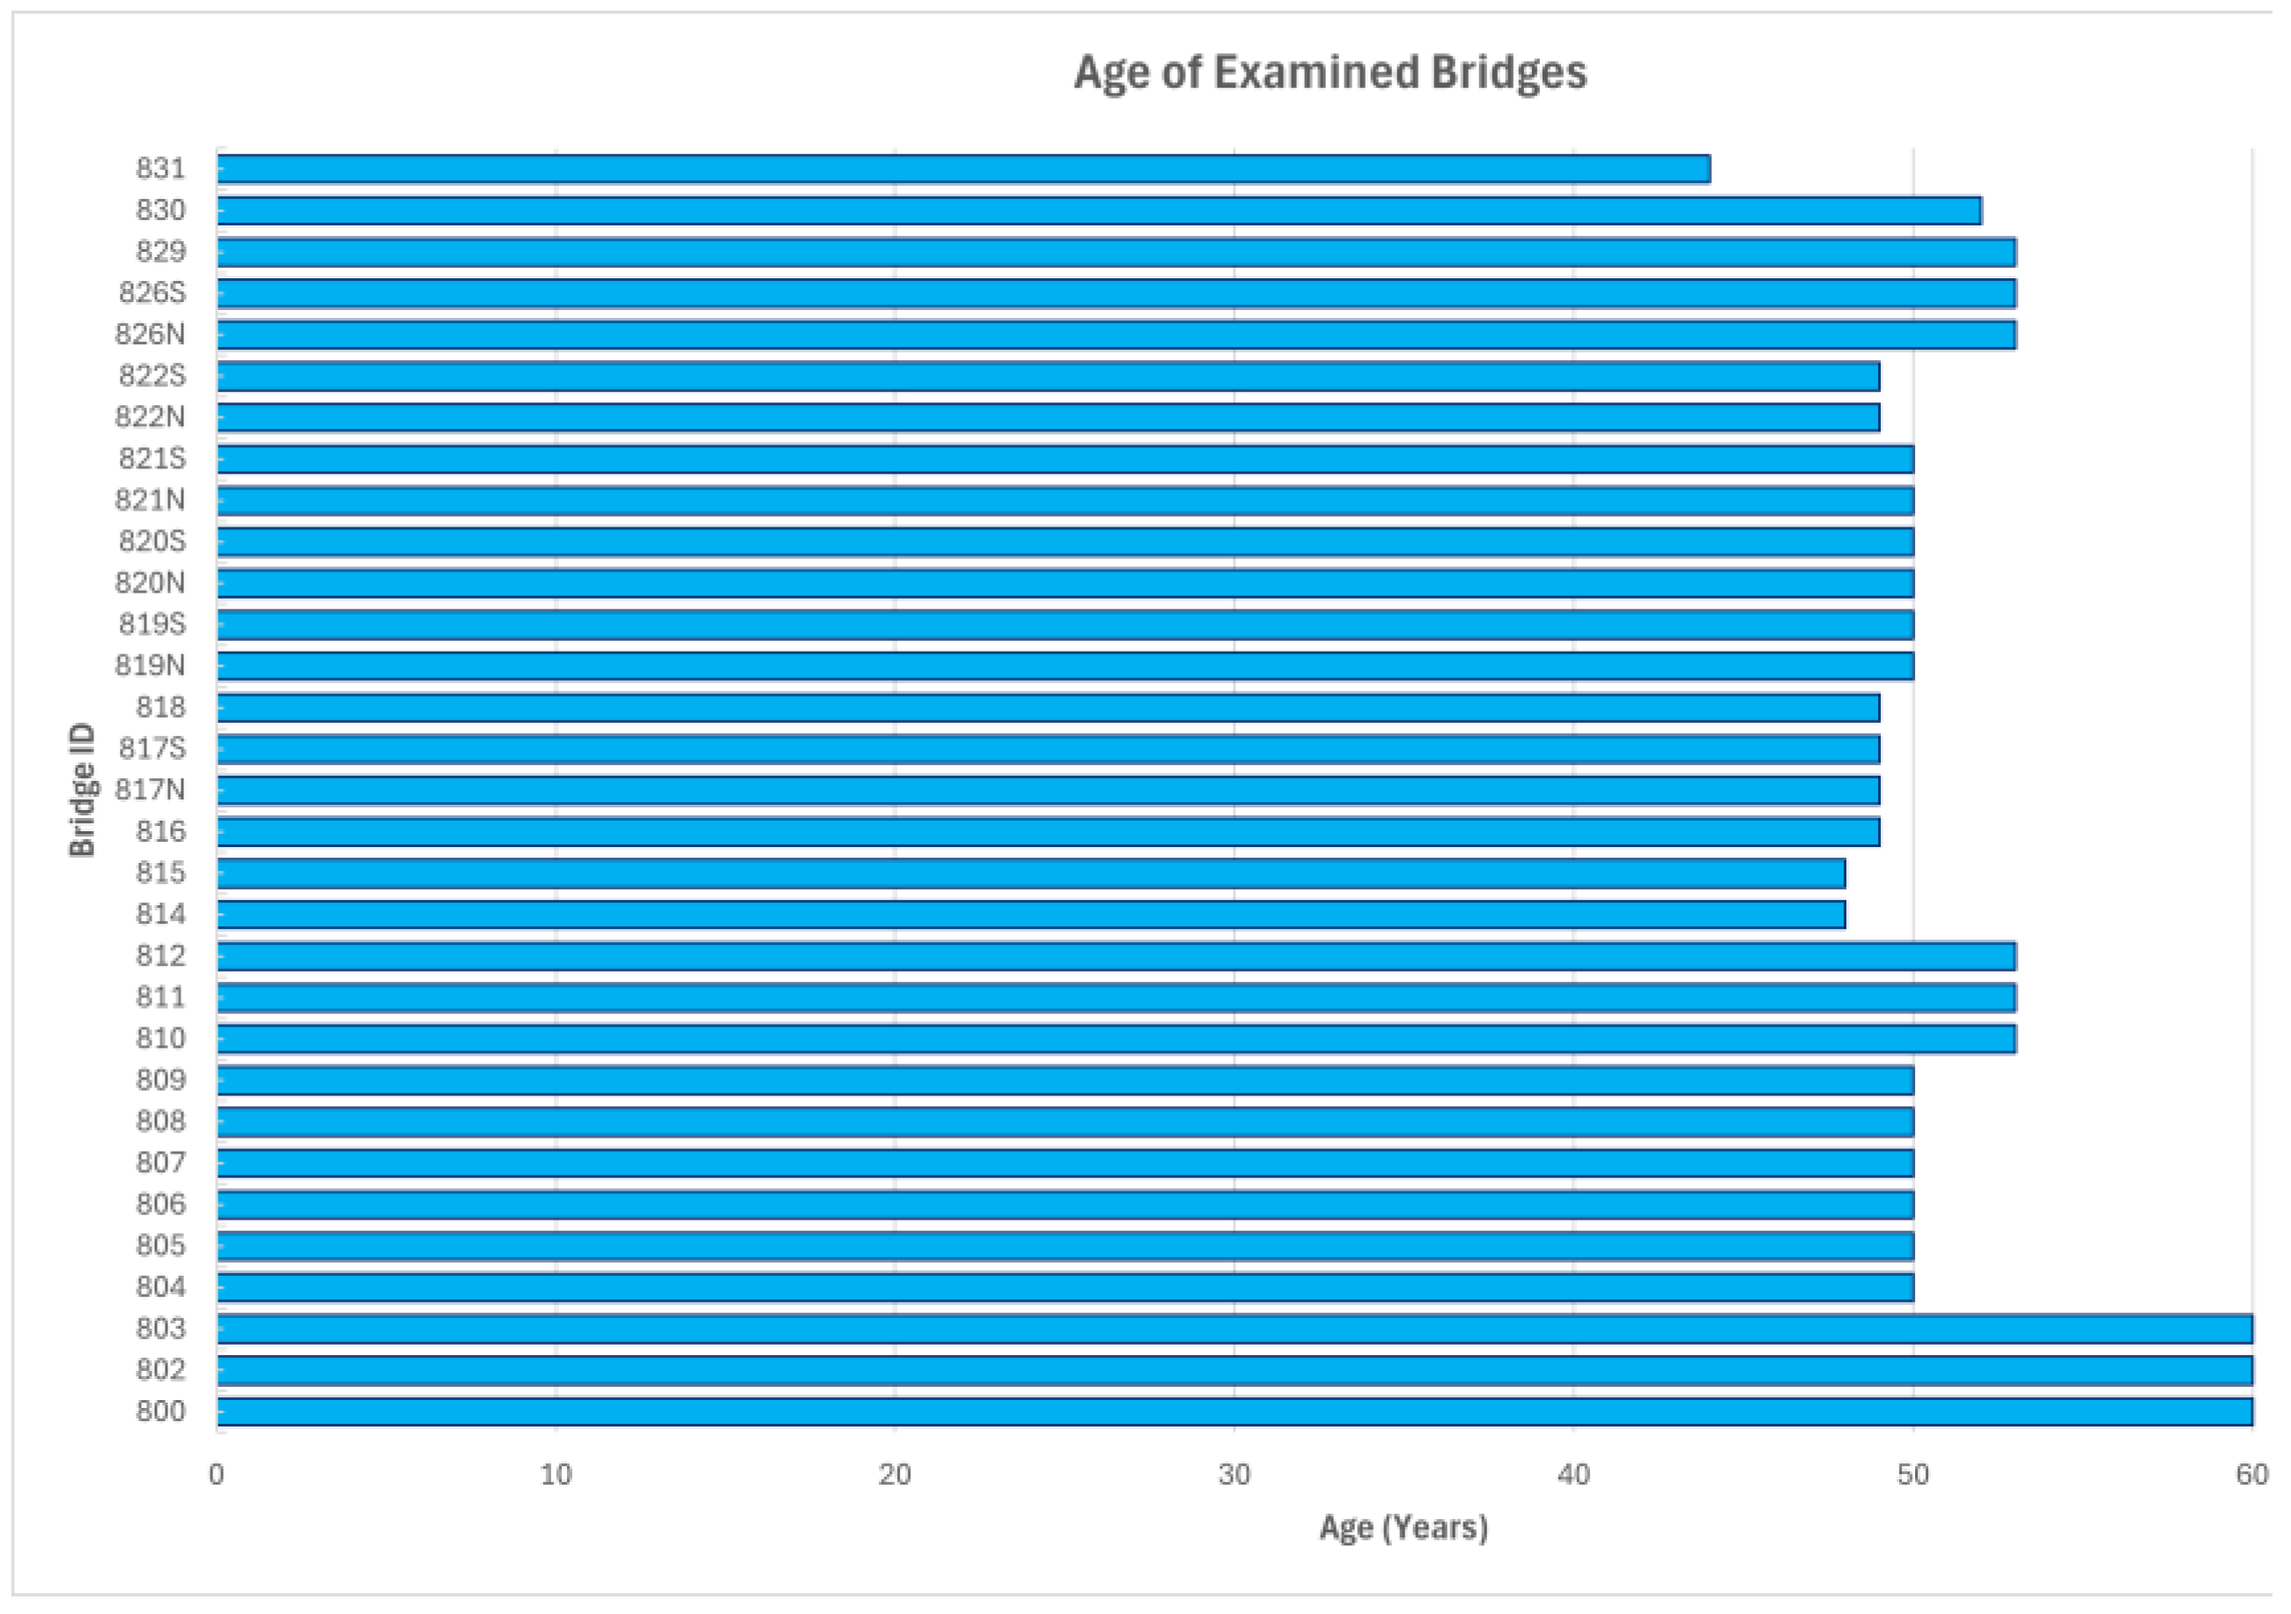
Task: Click the 30 tick label on age axis
Action: click(1234, 1474)
